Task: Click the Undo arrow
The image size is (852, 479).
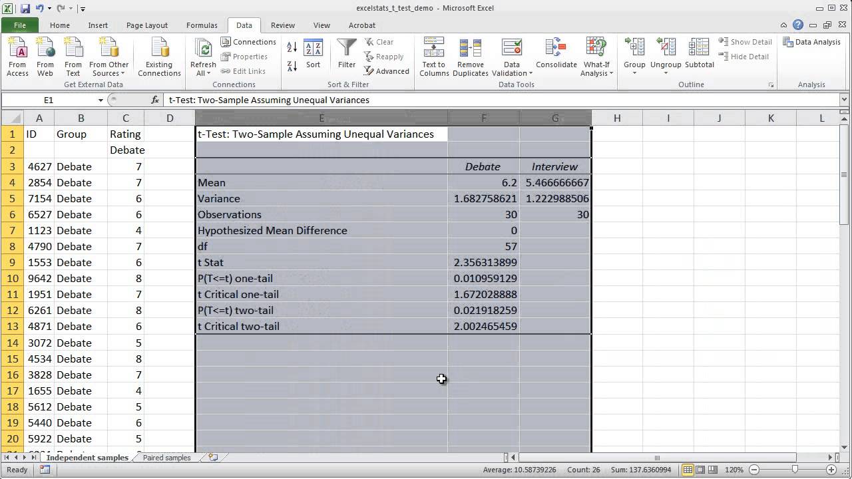Action: (x=39, y=9)
